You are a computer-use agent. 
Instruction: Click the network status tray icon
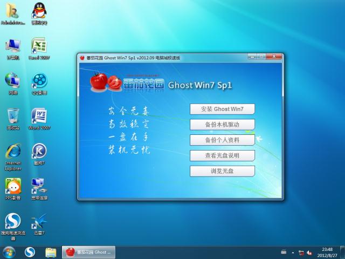[301, 253]
